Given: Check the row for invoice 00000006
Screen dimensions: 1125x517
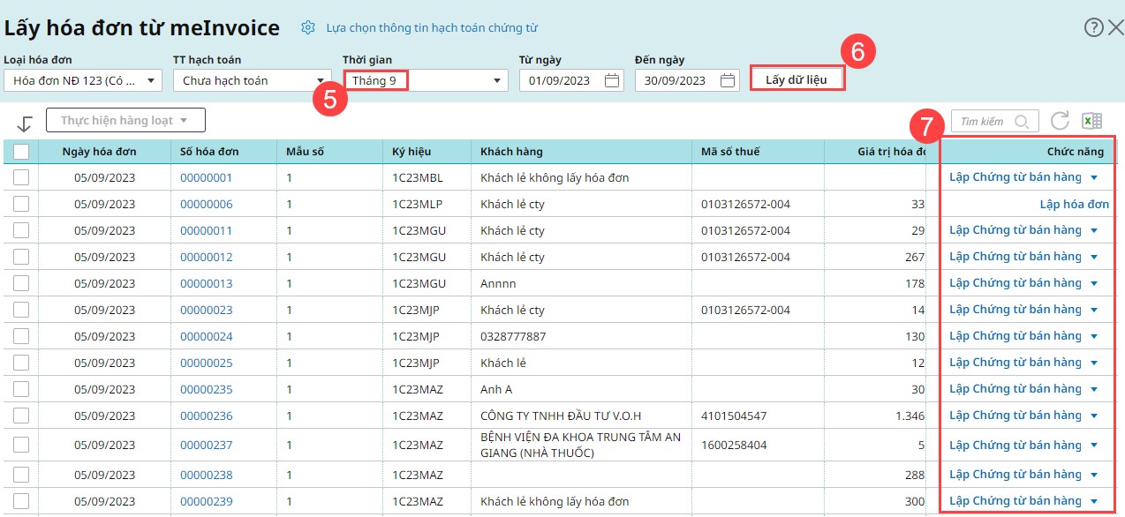Looking at the screenshot, I should (21, 204).
